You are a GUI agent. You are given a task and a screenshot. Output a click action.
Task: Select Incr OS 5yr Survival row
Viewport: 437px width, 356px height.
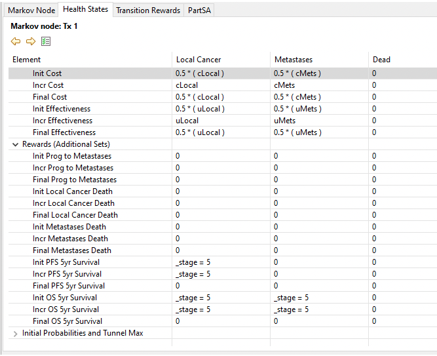pyautogui.click(x=223, y=309)
